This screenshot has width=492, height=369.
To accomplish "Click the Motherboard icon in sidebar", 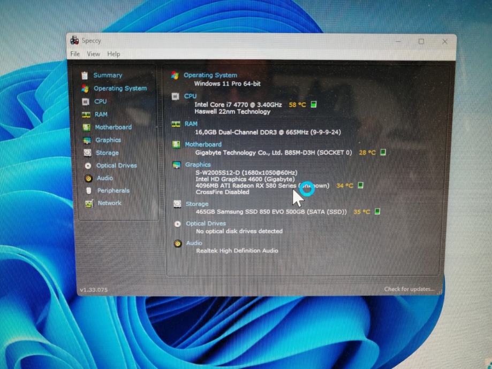I will coord(86,127).
